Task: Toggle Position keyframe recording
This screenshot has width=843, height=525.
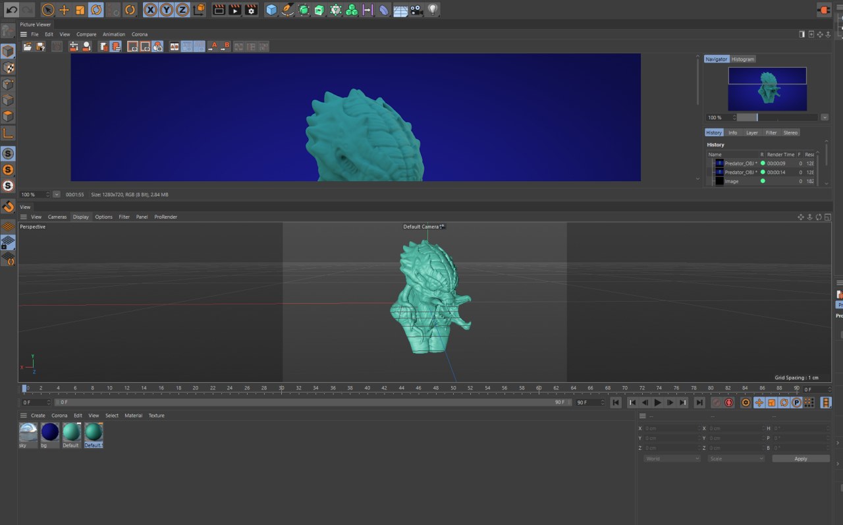Action: pos(759,402)
